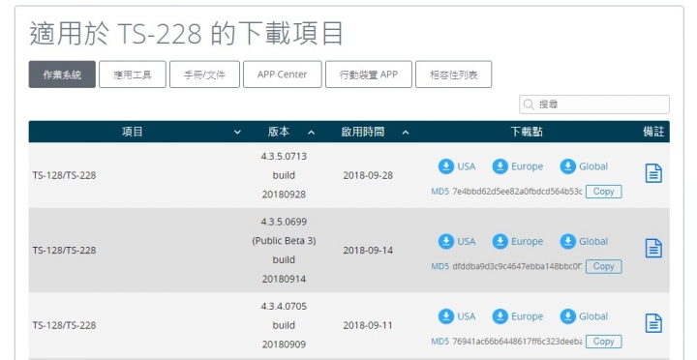This screenshot has height=360, width=697.
Task: Click the search magnifier icon
Action: click(x=529, y=105)
